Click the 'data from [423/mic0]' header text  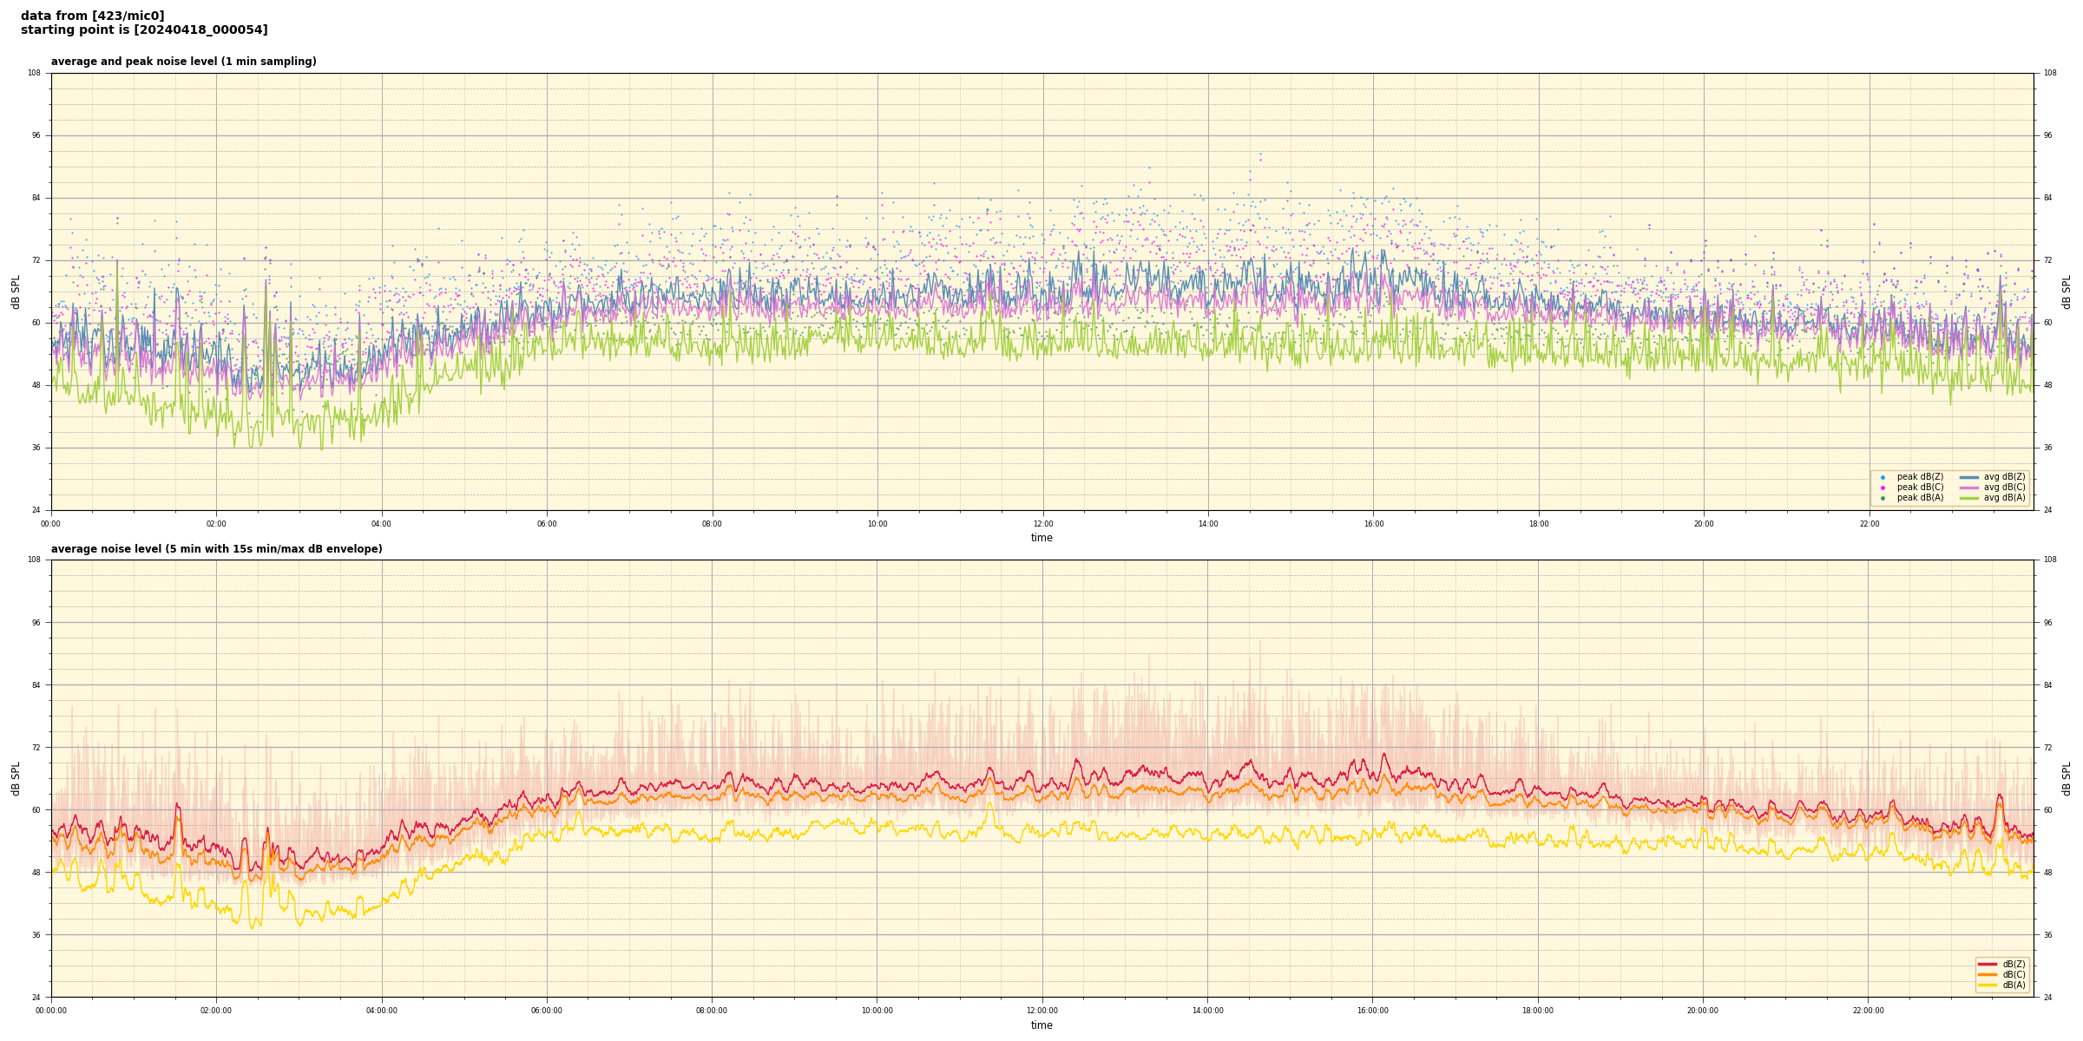click(x=92, y=16)
